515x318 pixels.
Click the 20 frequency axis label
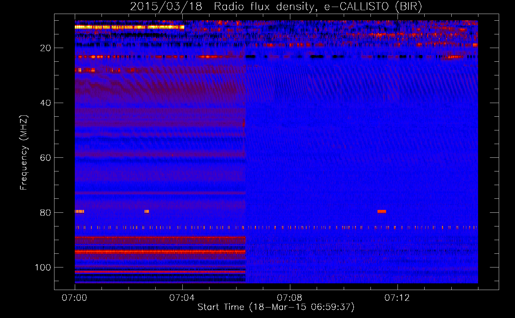pos(46,48)
